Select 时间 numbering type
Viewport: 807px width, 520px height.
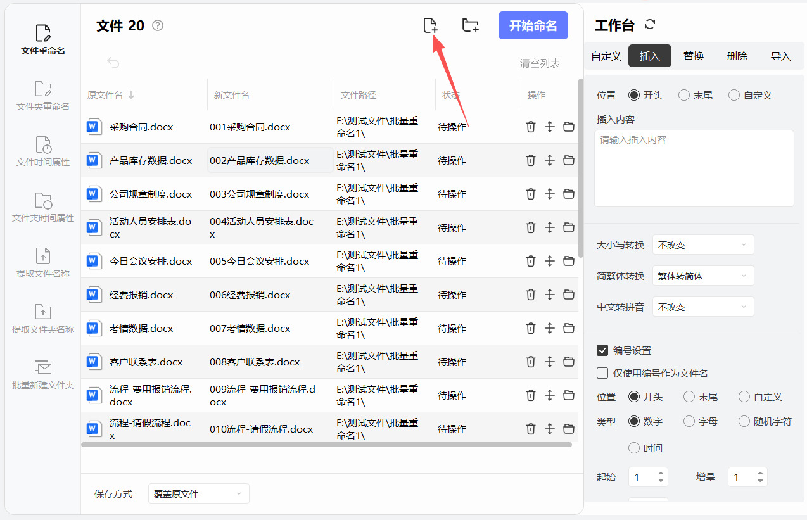(633, 448)
